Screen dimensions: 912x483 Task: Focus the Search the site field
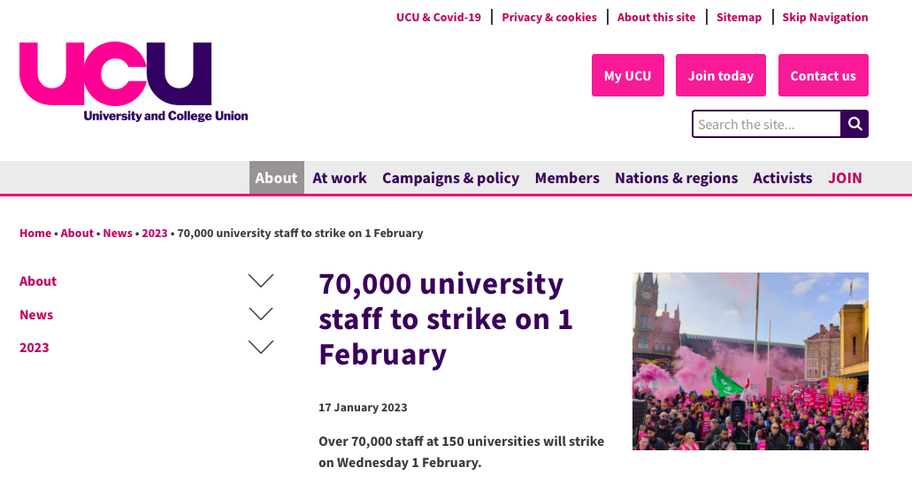pos(766,124)
